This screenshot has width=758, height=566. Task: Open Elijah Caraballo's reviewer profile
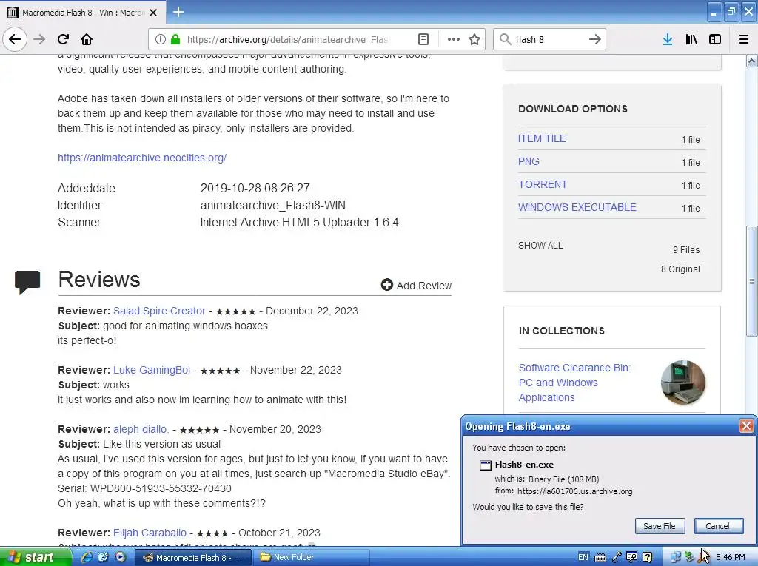[150, 533]
